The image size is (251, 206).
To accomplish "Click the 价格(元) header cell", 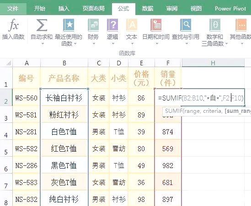I will click(141, 78).
